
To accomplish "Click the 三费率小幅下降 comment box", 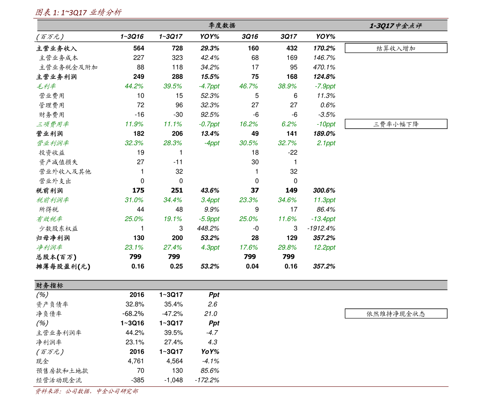I will pos(396,124).
